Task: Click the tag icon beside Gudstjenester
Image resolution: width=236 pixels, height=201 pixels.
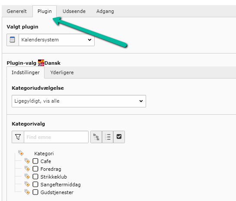Action: [27, 192]
